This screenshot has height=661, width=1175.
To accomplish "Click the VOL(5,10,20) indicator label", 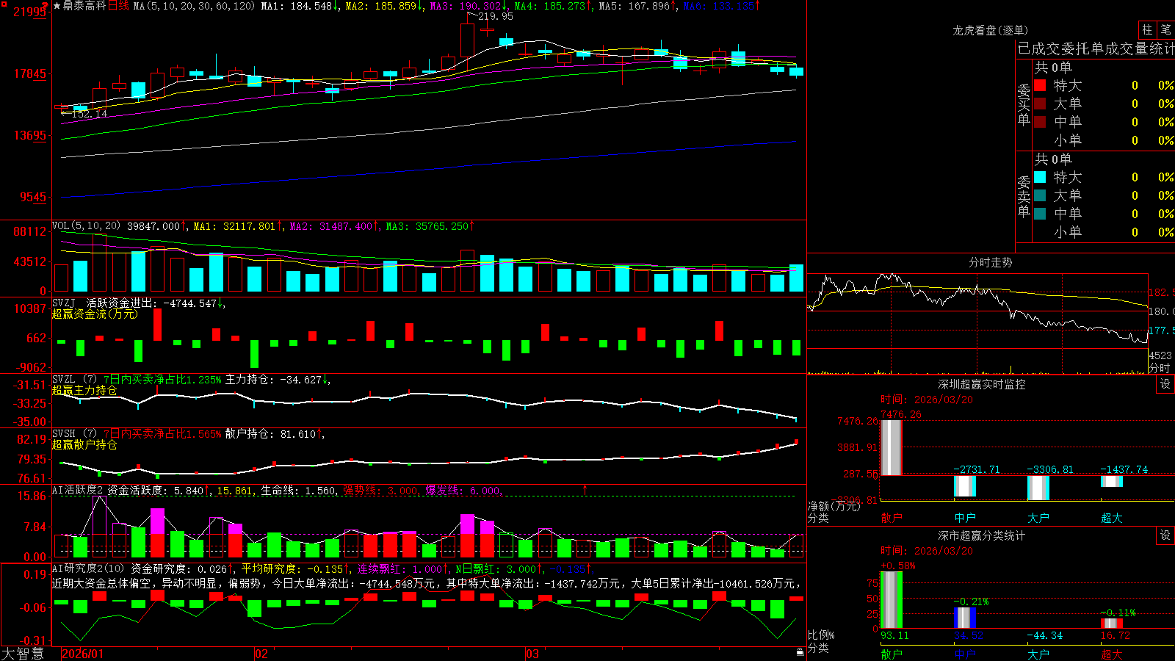I will pyautogui.click(x=87, y=226).
